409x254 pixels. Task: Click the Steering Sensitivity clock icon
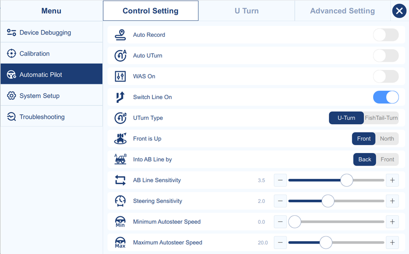[x=120, y=201]
